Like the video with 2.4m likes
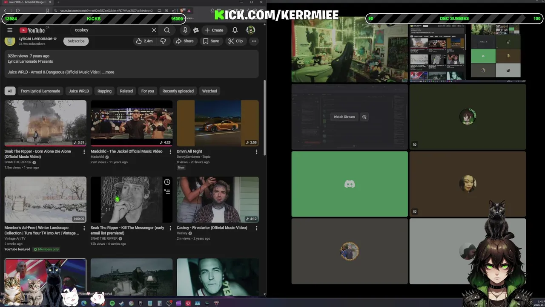Viewport: 545px width, 307px height. tap(144, 41)
